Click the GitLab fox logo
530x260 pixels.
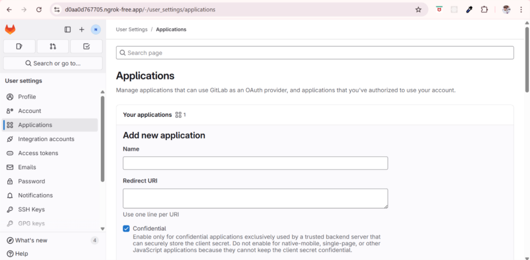click(10, 29)
